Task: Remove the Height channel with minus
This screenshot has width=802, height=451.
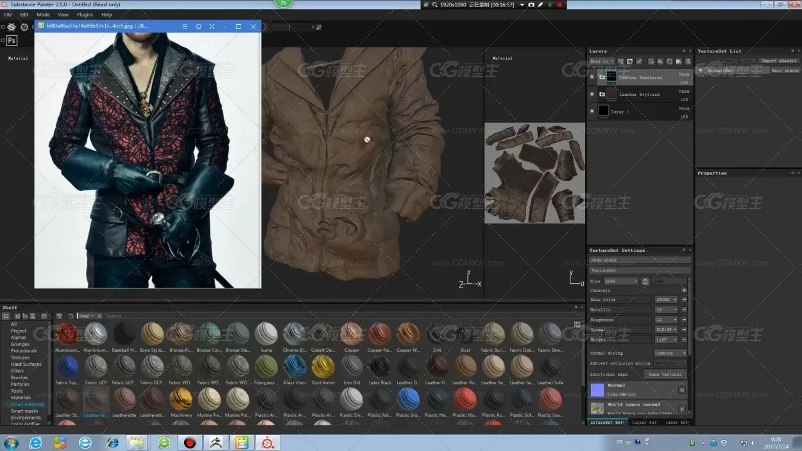Action: 684,340
